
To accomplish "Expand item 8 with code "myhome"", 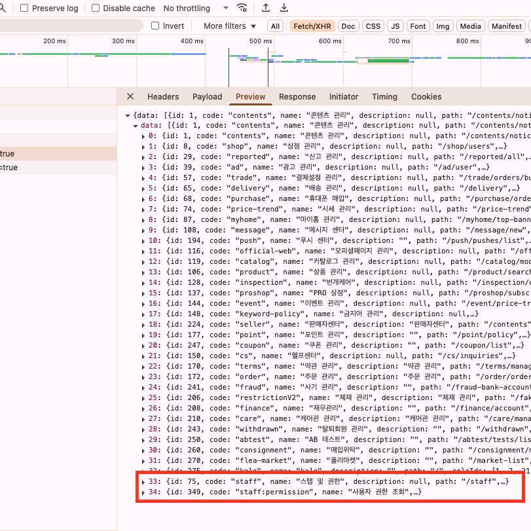I will coord(143,220).
